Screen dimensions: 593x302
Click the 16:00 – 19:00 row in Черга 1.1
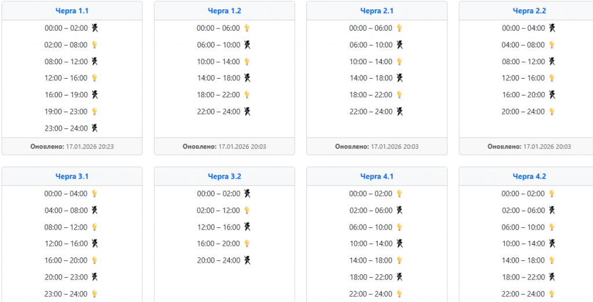(x=66, y=95)
